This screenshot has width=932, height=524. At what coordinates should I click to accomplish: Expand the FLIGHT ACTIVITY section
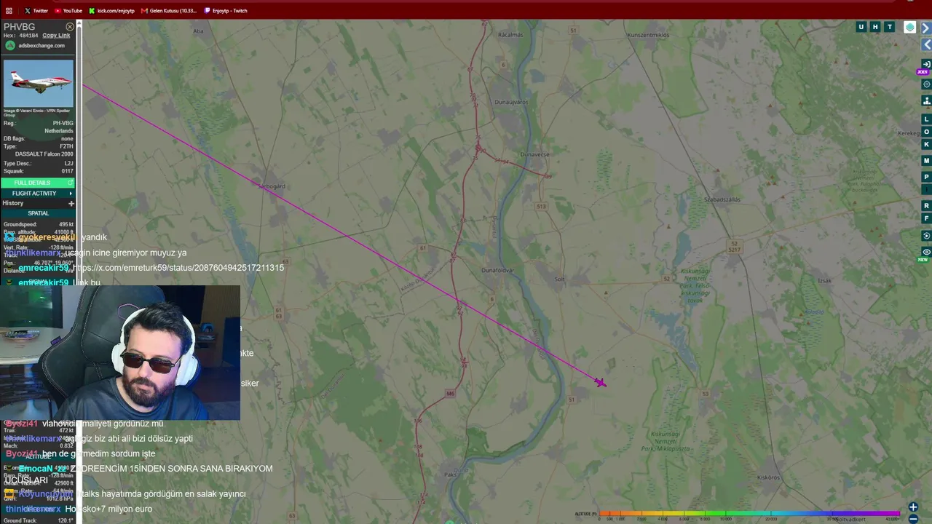click(38, 194)
